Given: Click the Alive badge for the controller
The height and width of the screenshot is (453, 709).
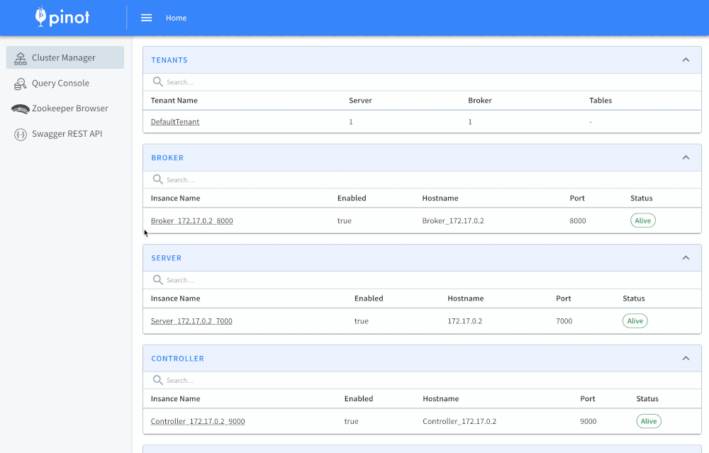Looking at the screenshot, I should point(648,420).
